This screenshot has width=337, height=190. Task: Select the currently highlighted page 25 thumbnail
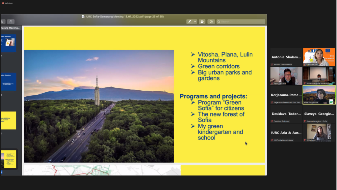[9, 159]
